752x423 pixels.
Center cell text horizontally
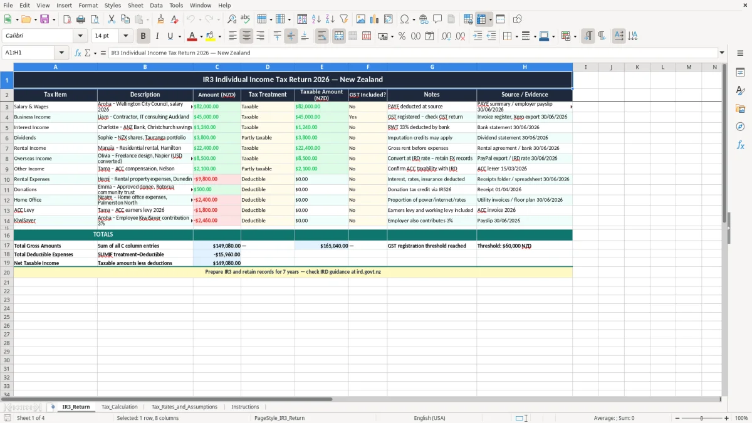tap(247, 36)
